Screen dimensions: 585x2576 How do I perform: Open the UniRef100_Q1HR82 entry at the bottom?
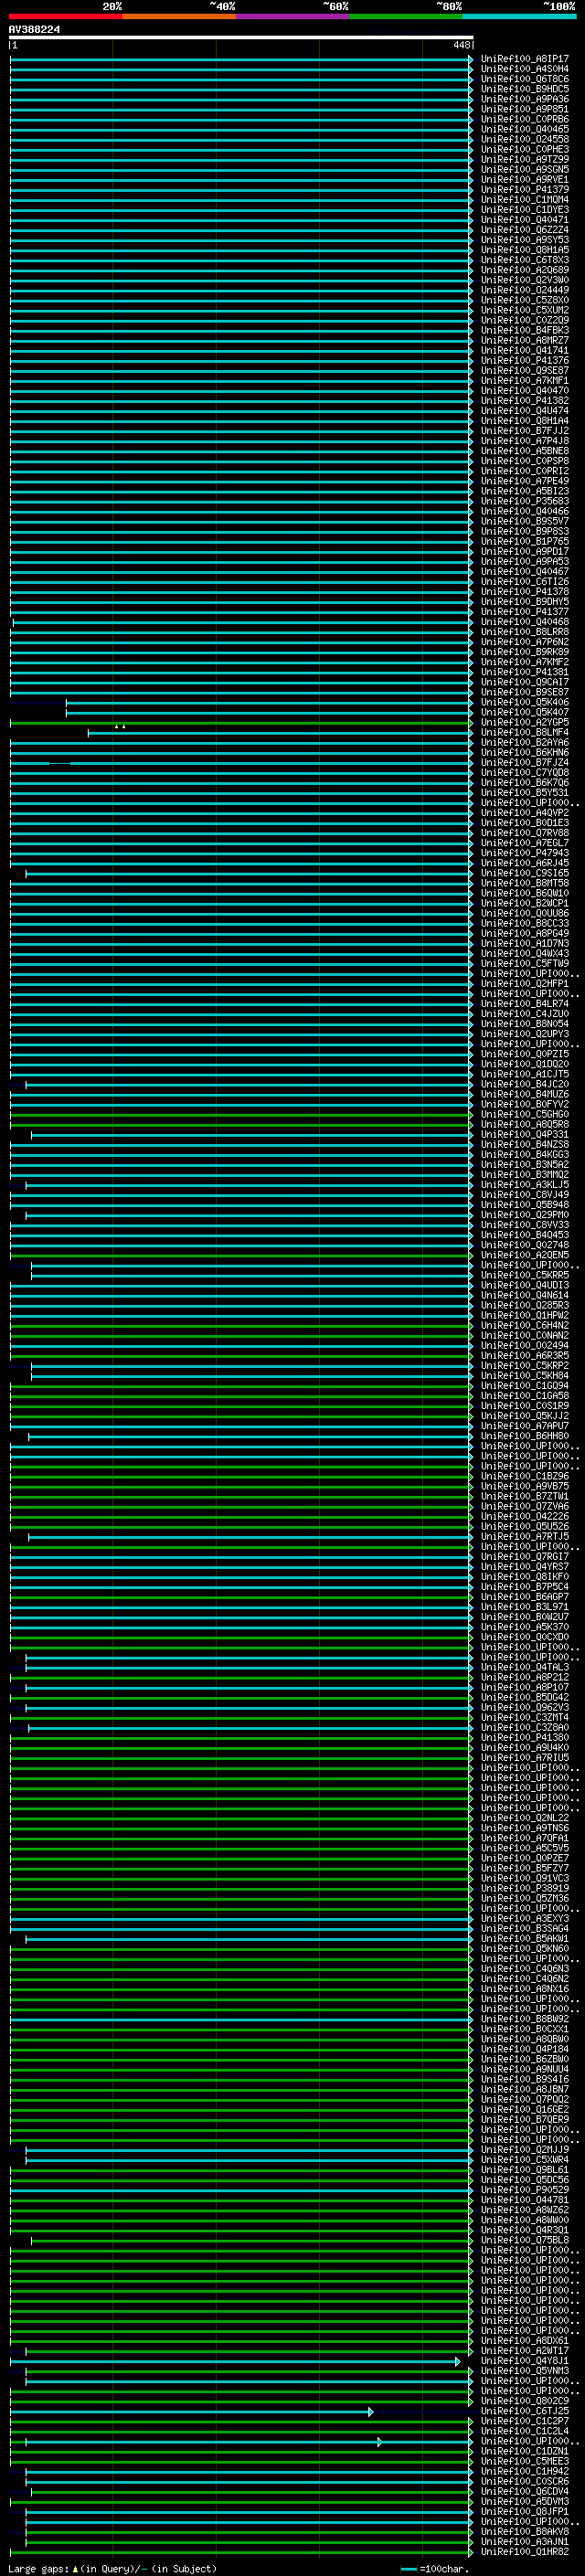coord(524,2552)
